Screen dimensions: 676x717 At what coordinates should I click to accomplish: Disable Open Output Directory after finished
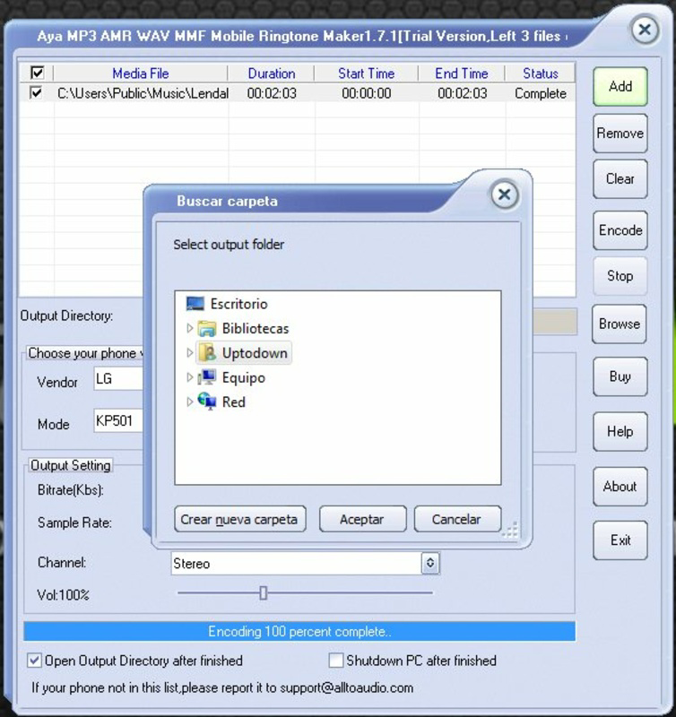[x=34, y=661]
